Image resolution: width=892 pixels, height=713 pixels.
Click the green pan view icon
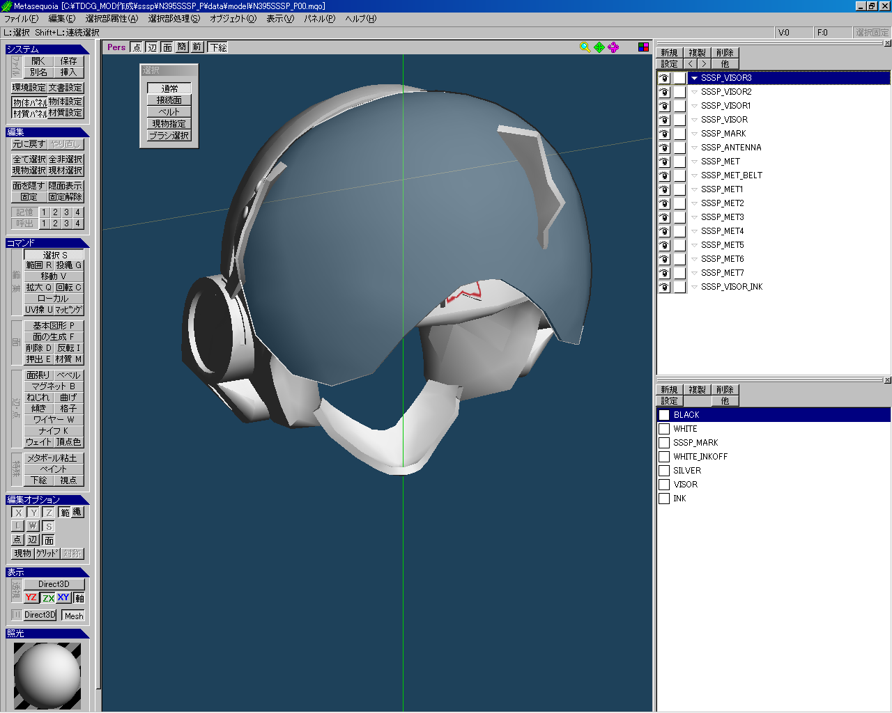599,47
